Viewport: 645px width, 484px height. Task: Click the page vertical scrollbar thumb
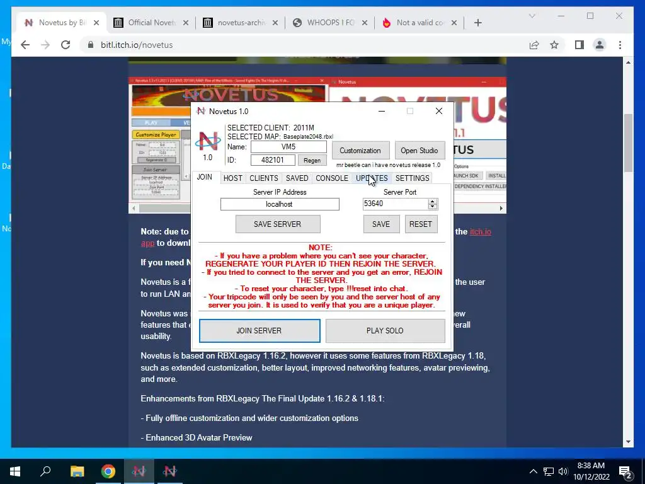tap(628, 143)
